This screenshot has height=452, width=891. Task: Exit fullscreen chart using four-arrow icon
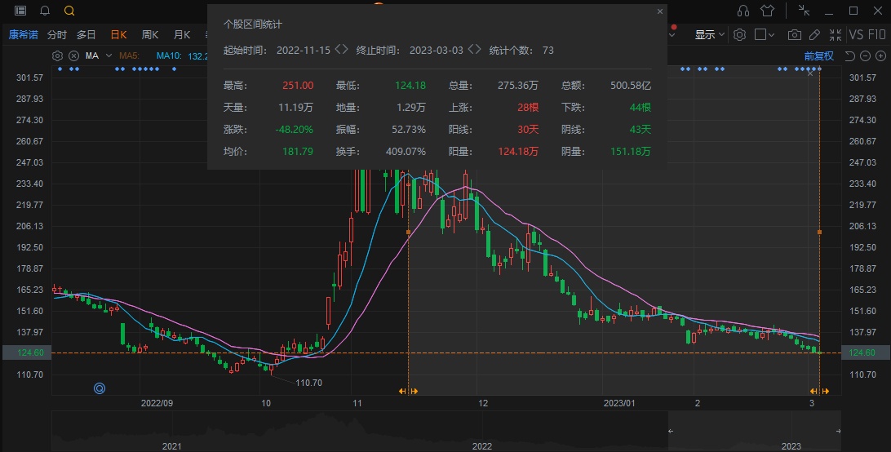pyautogui.click(x=836, y=35)
